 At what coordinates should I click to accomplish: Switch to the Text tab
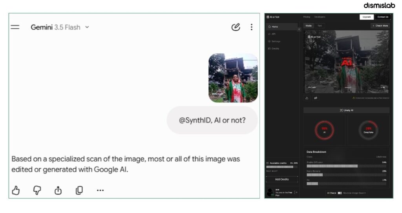(x=320, y=25)
